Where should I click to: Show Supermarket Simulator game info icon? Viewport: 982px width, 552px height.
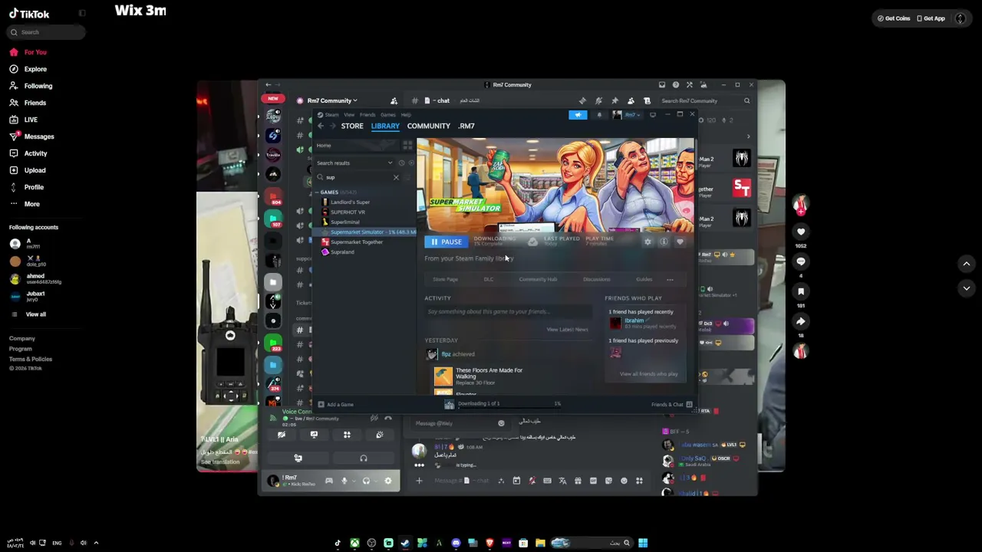(x=664, y=242)
